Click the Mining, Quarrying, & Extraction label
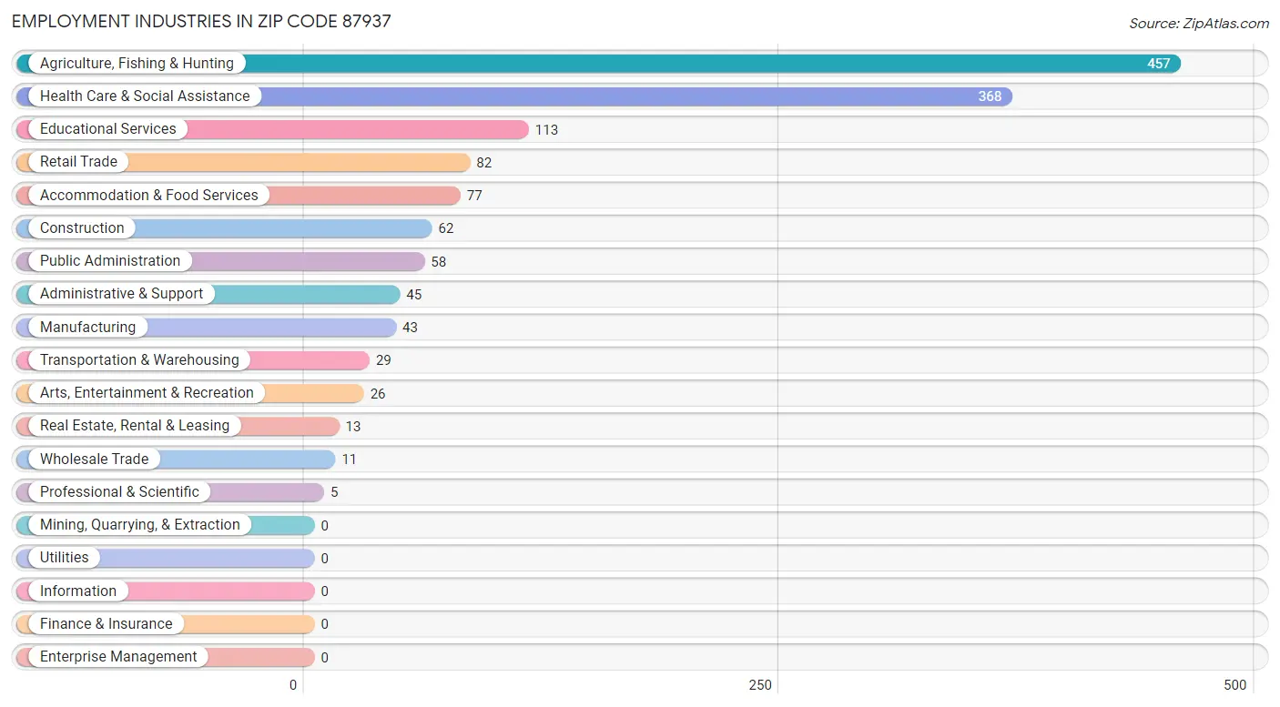The width and height of the screenshot is (1280, 707). pos(140,525)
